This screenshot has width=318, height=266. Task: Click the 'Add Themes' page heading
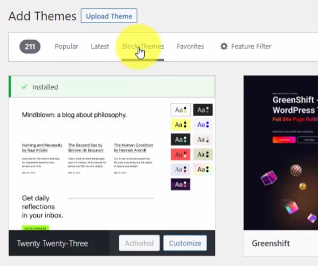click(42, 16)
